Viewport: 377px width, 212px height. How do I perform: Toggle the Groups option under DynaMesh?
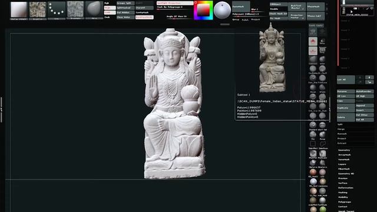(236, 19)
